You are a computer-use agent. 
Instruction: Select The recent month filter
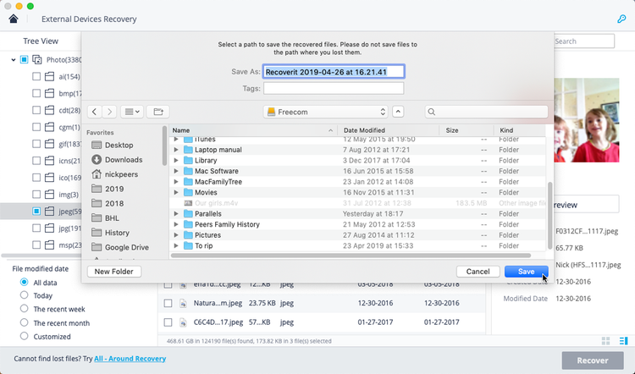[25, 322]
